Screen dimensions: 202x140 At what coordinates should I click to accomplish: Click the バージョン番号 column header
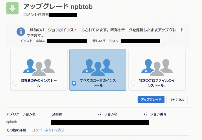(x=155, y=114)
